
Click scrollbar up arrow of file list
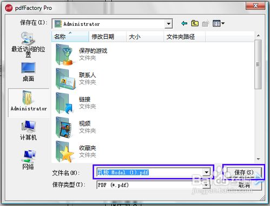pos(258,36)
